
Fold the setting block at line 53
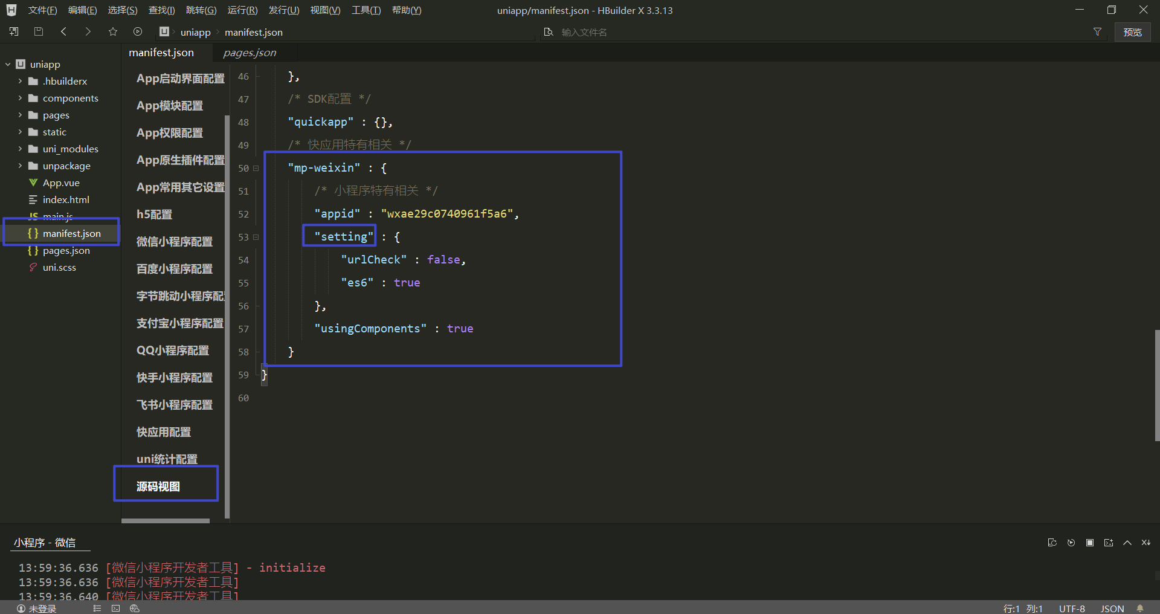coord(256,238)
